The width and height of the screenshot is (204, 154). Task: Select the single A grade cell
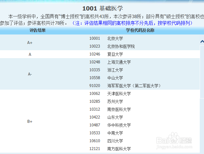30,54
